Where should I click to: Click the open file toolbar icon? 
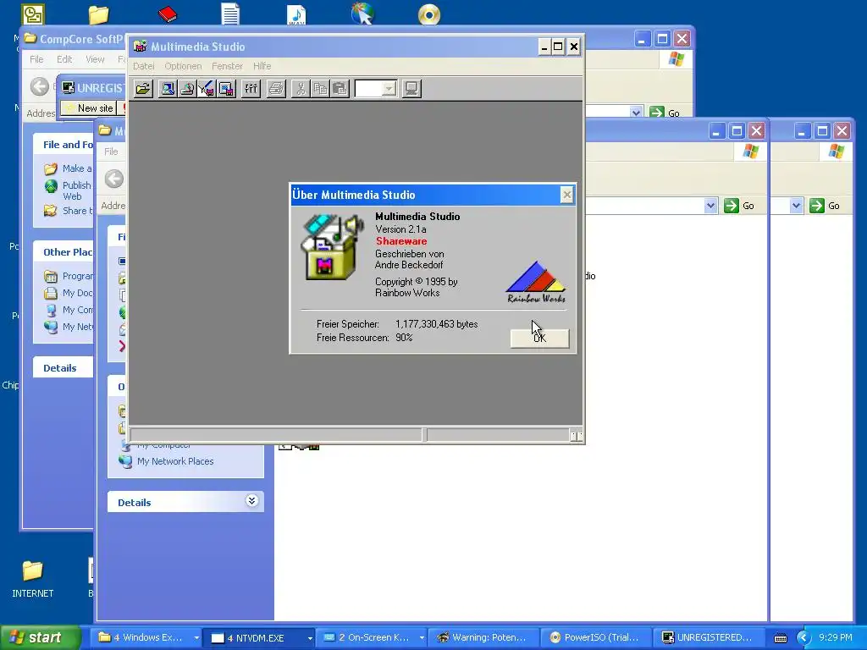(142, 88)
